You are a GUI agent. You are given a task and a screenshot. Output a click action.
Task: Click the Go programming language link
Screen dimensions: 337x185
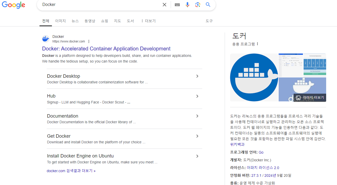click(x=261, y=152)
